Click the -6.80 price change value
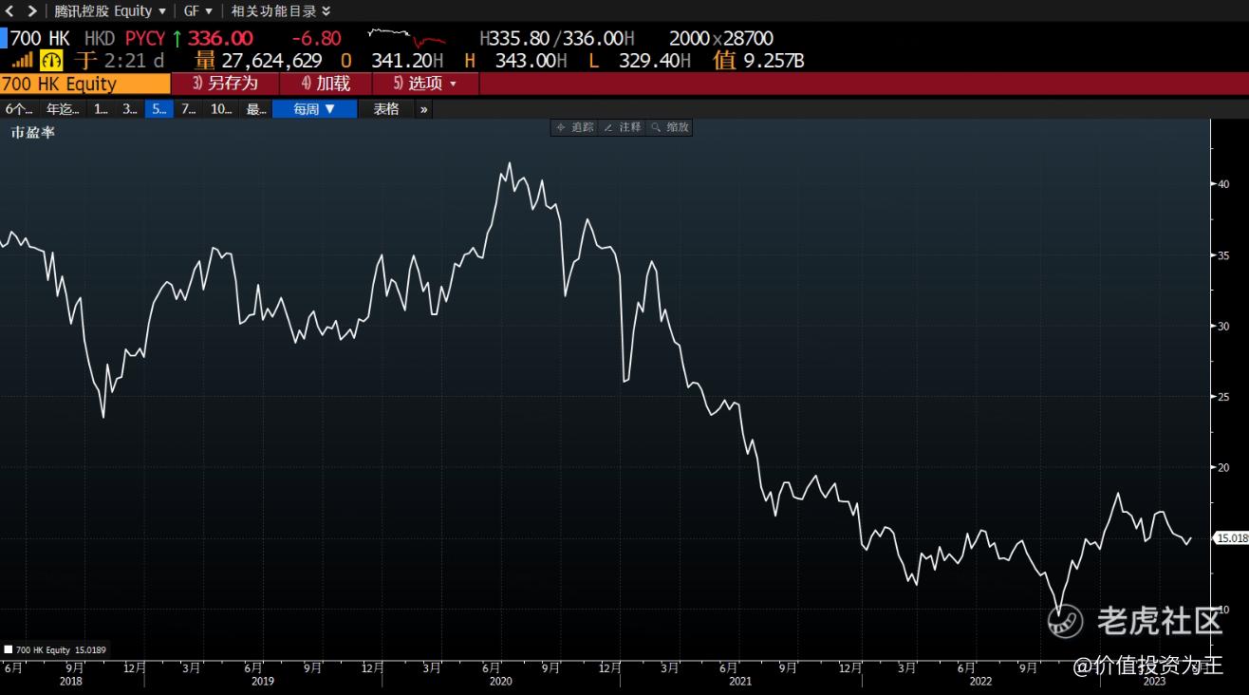 (317, 39)
